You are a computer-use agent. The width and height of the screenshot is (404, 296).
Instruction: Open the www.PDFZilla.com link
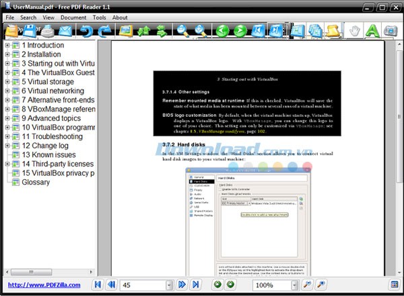click(x=44, y=285)
